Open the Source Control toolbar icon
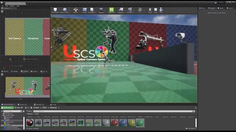The image size is (236, 132). pos(65,10)
